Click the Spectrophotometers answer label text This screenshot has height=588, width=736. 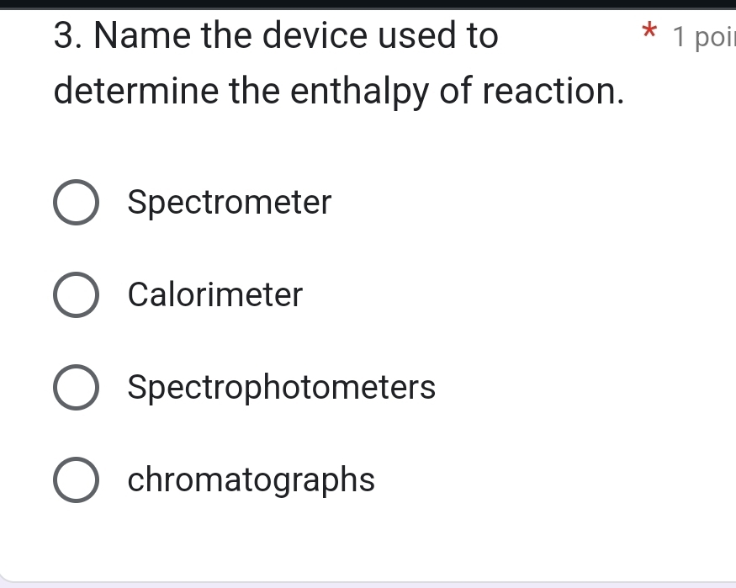[281, 387]
